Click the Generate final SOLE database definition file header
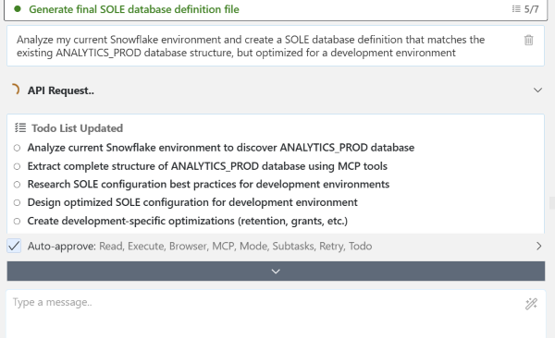 134,9
